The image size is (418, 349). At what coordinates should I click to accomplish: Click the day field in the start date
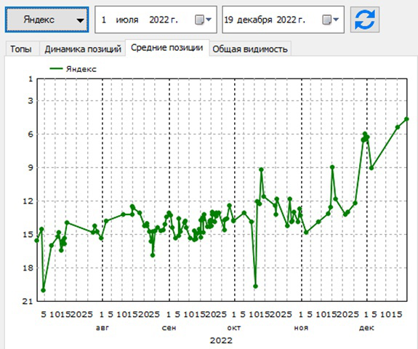pos(104,20)
